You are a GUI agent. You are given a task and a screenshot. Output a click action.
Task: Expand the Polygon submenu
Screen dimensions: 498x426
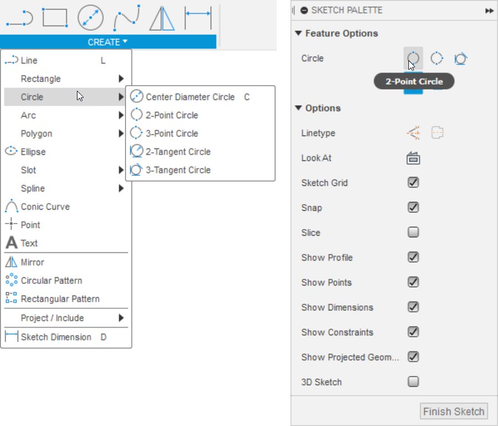pos(66,133)
